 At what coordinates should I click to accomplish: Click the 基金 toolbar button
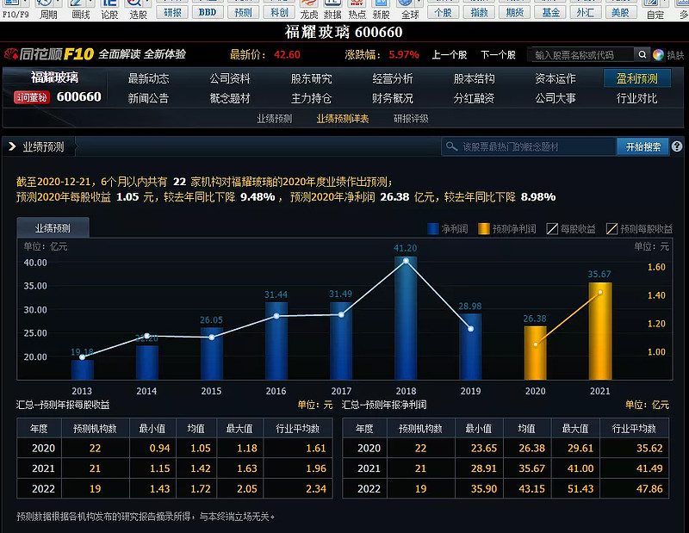pos(550,12)
